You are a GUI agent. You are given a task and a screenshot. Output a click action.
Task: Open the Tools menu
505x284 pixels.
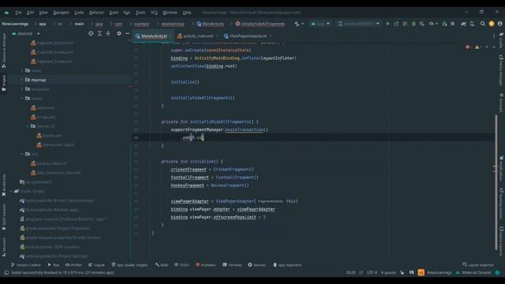click(140, 13)
